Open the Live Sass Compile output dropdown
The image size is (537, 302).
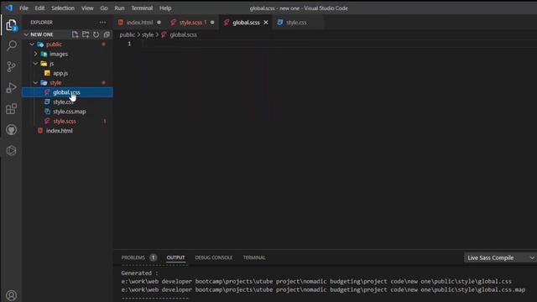click(500, 258)
